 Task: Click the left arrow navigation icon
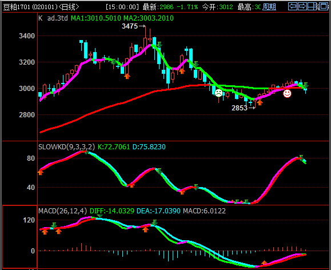[293, 6]
